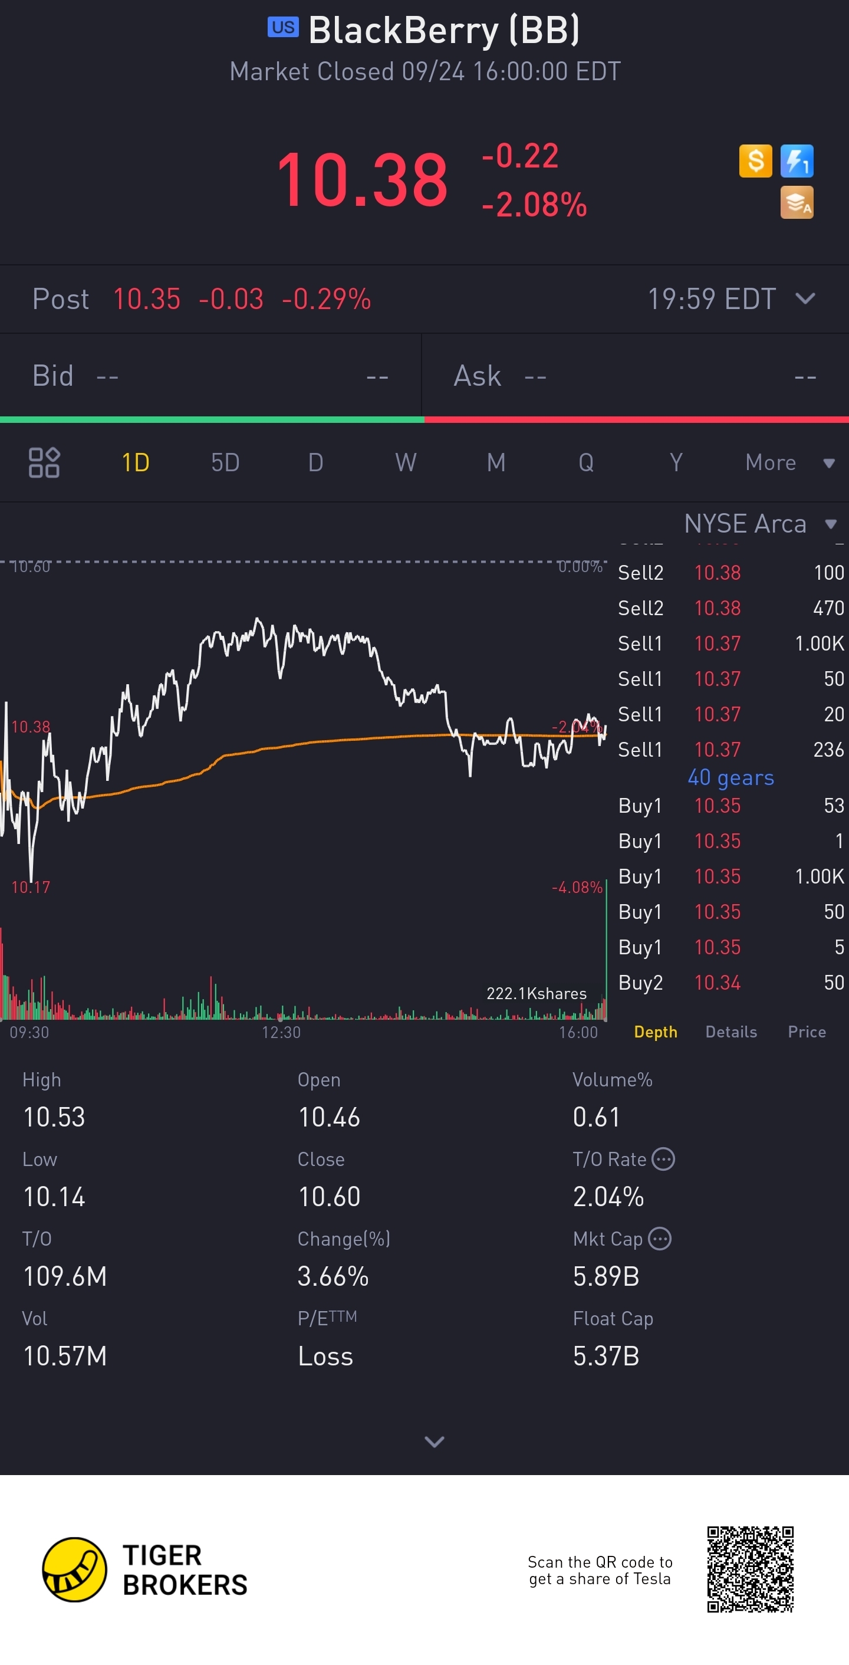Tap the Tesla share QR code
849x1665 pixels.
[750, 1569]
